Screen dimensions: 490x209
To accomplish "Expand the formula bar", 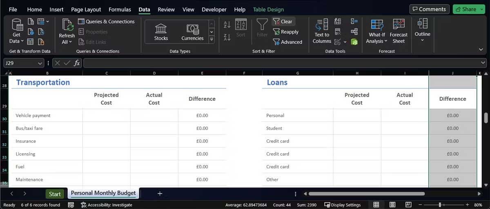I will click(483, 63).
